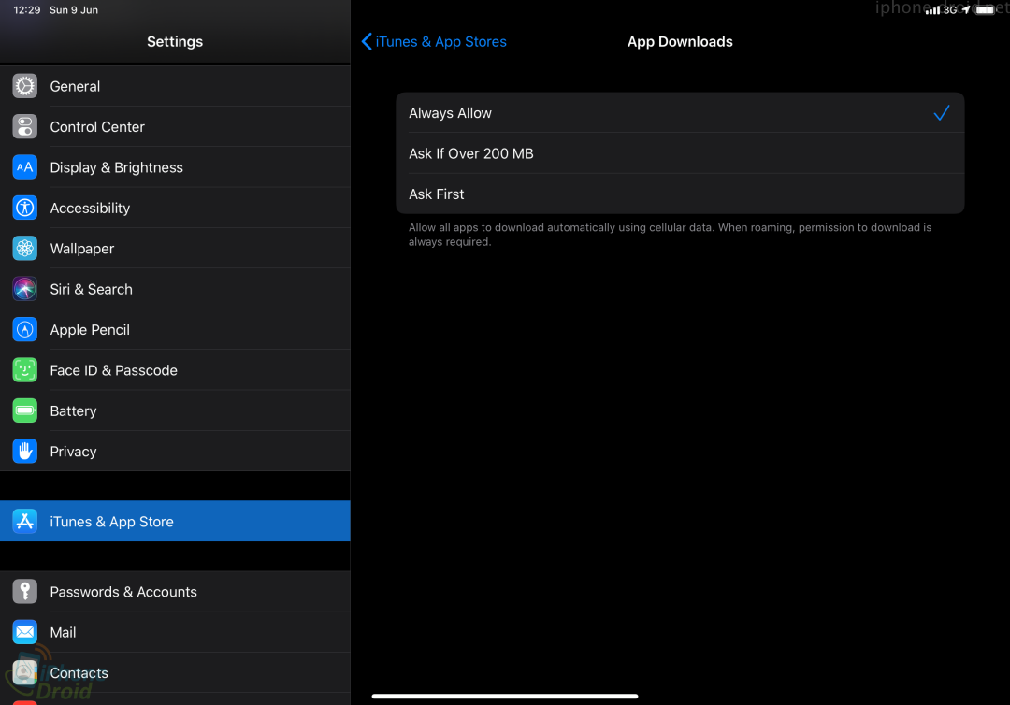Open General settings
This screenshot has height=705, width=1010.
click(x=175, y=86)
